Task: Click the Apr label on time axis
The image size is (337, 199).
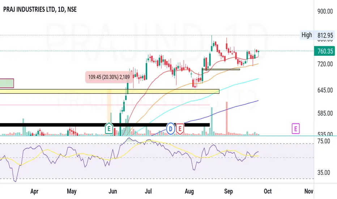Action: [x=34, y=191]
